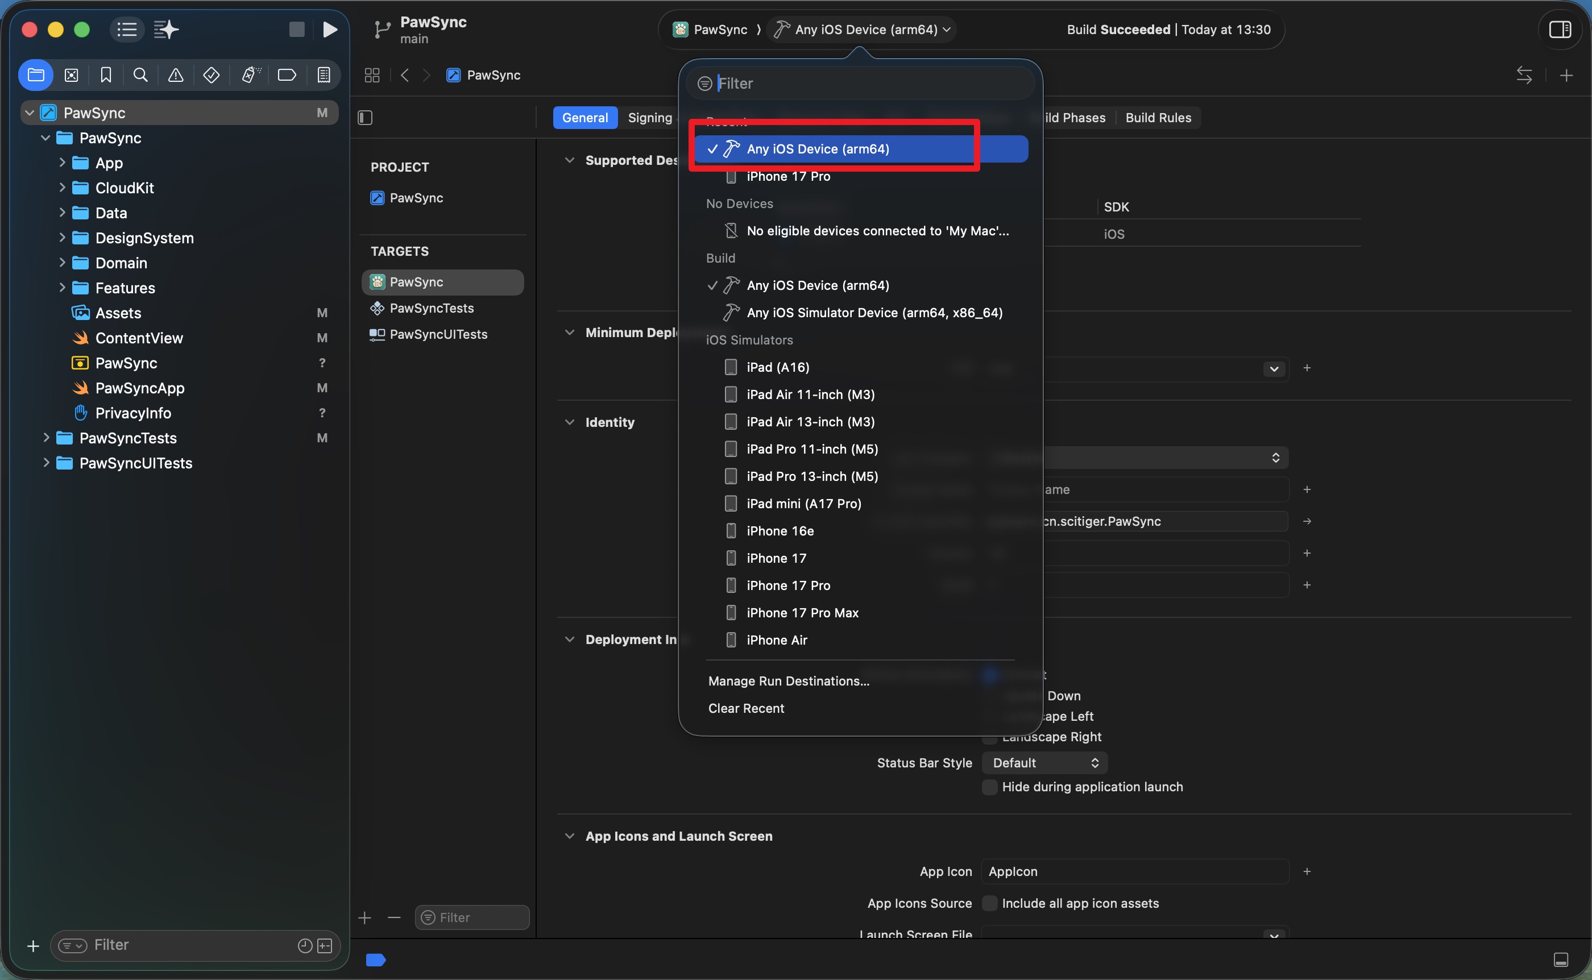This screenshot has height=980, width=1592.
Task: Remove target with the minus button
Action: click(394, 918)
